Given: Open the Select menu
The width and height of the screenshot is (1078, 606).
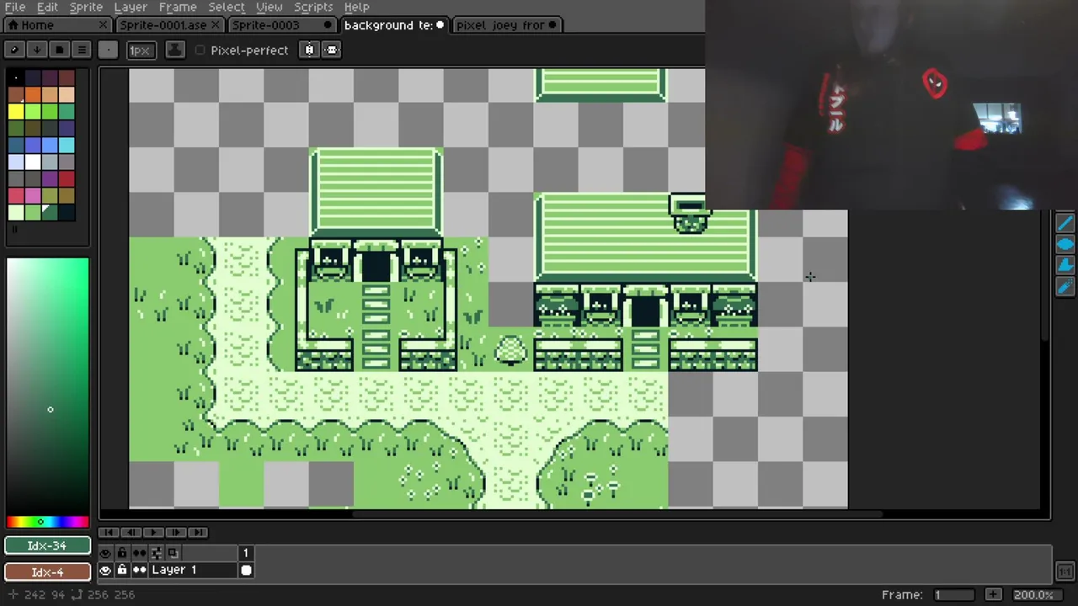Looking at the screenshot, I should click(227, 7).
